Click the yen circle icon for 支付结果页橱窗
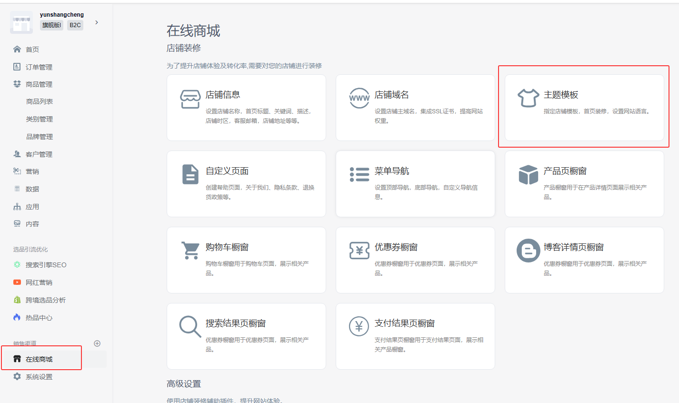Screen dimensions: 679x403 [359, 327]
